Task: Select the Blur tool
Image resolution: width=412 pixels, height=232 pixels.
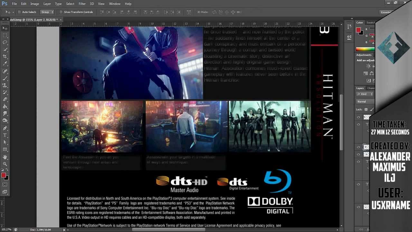Action: click(x=5, y=114)
